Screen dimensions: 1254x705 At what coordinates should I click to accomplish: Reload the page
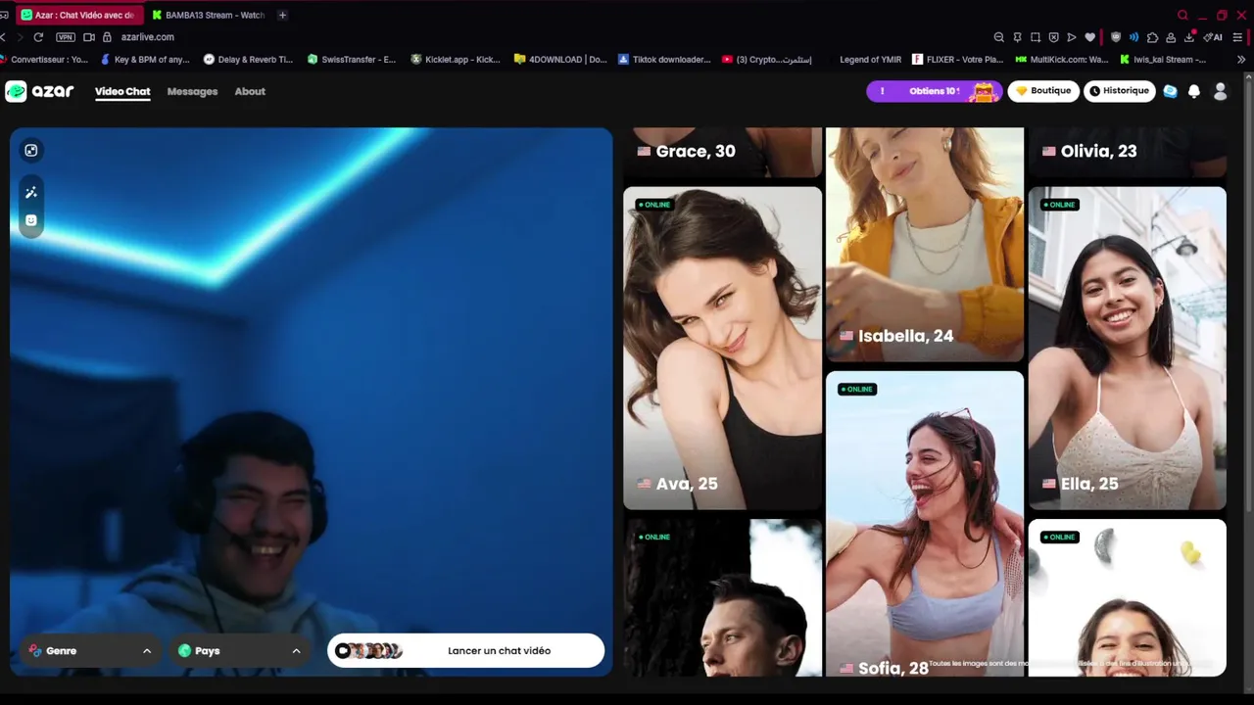(x=38, y=37)
